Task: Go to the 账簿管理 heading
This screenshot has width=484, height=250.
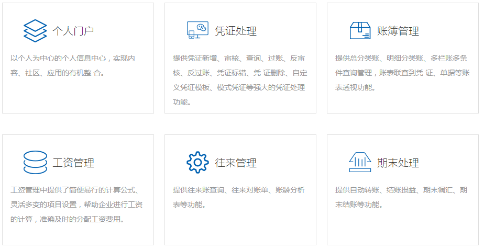Action: [x=398, y=31]
